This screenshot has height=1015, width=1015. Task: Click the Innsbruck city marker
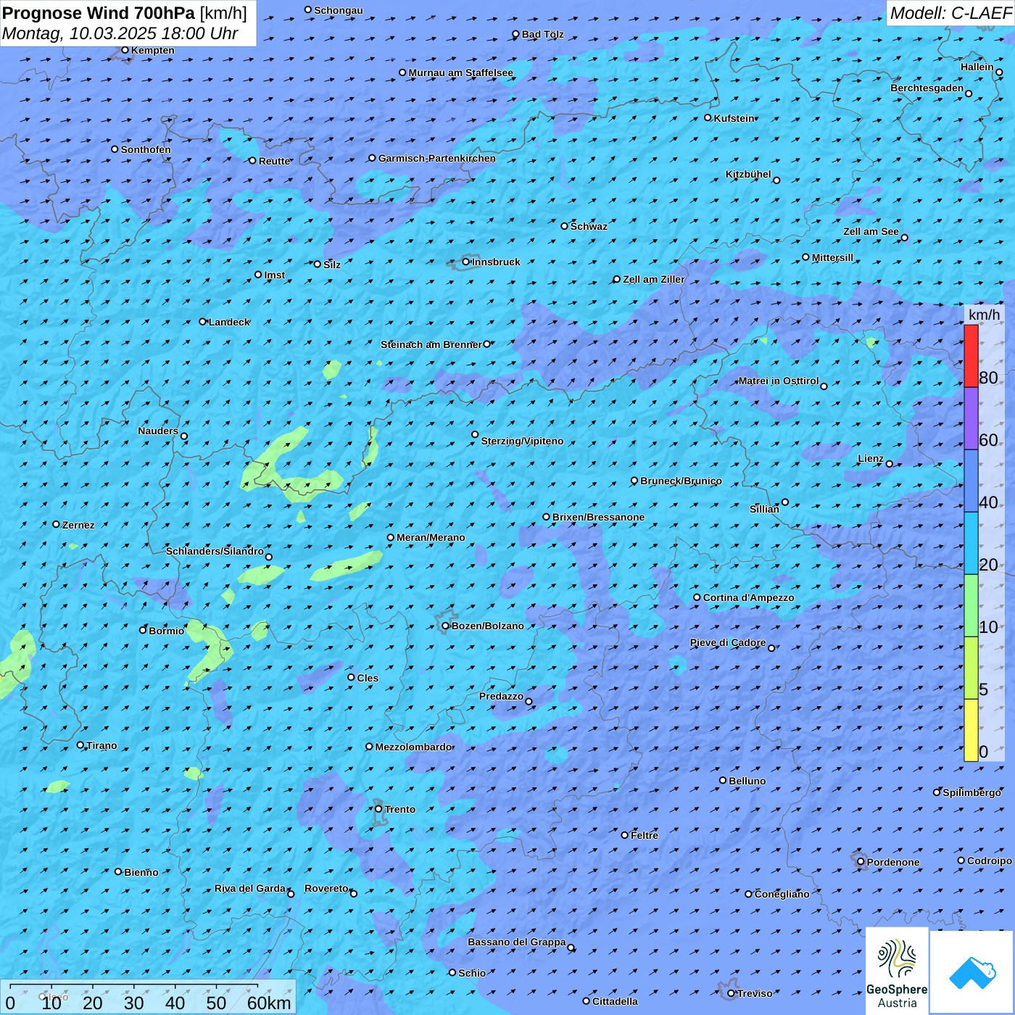[465, 262]
